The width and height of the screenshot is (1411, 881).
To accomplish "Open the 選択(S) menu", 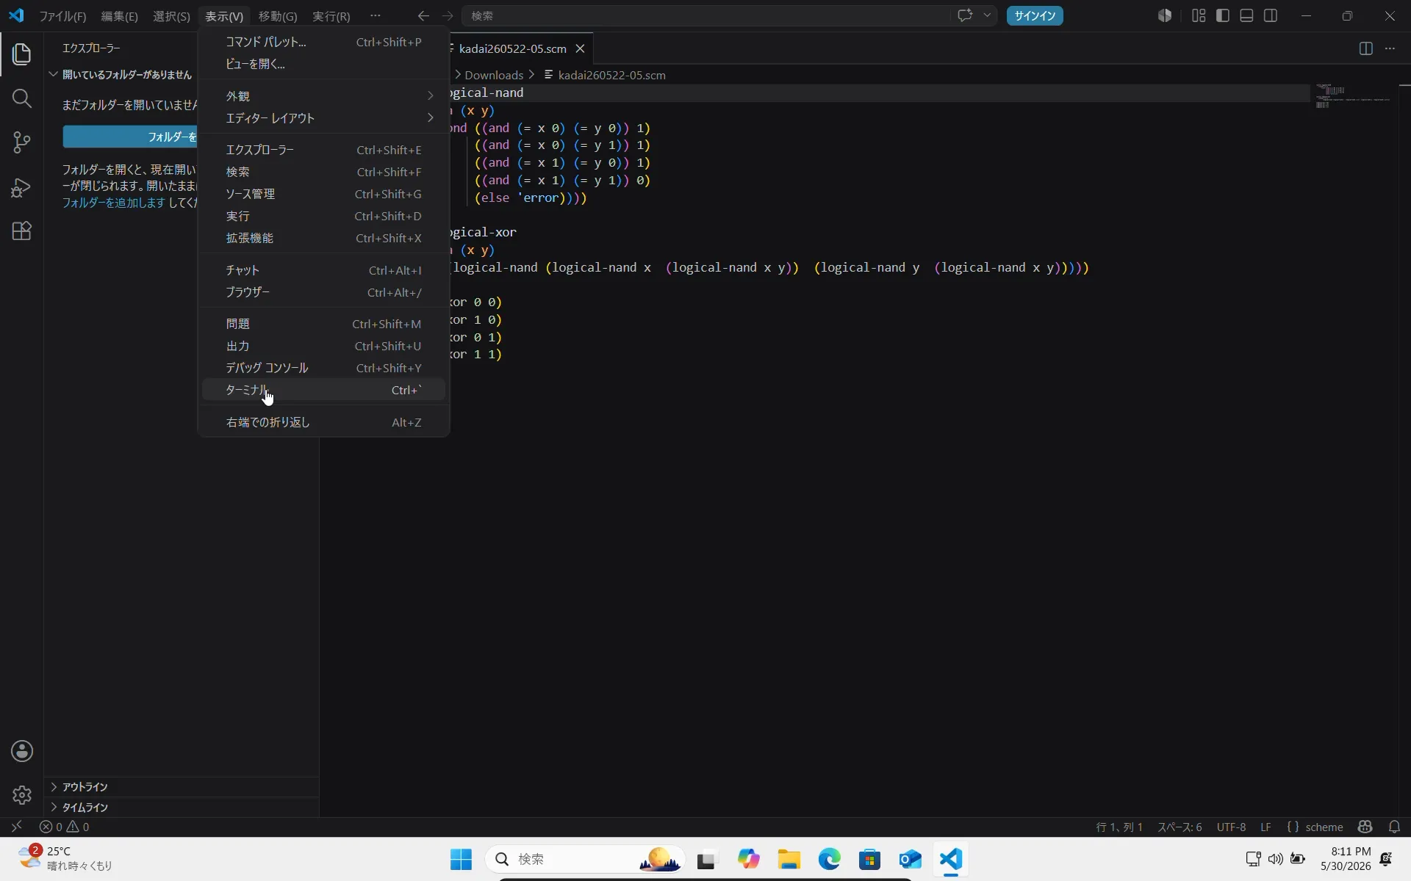I will point(171,15).
